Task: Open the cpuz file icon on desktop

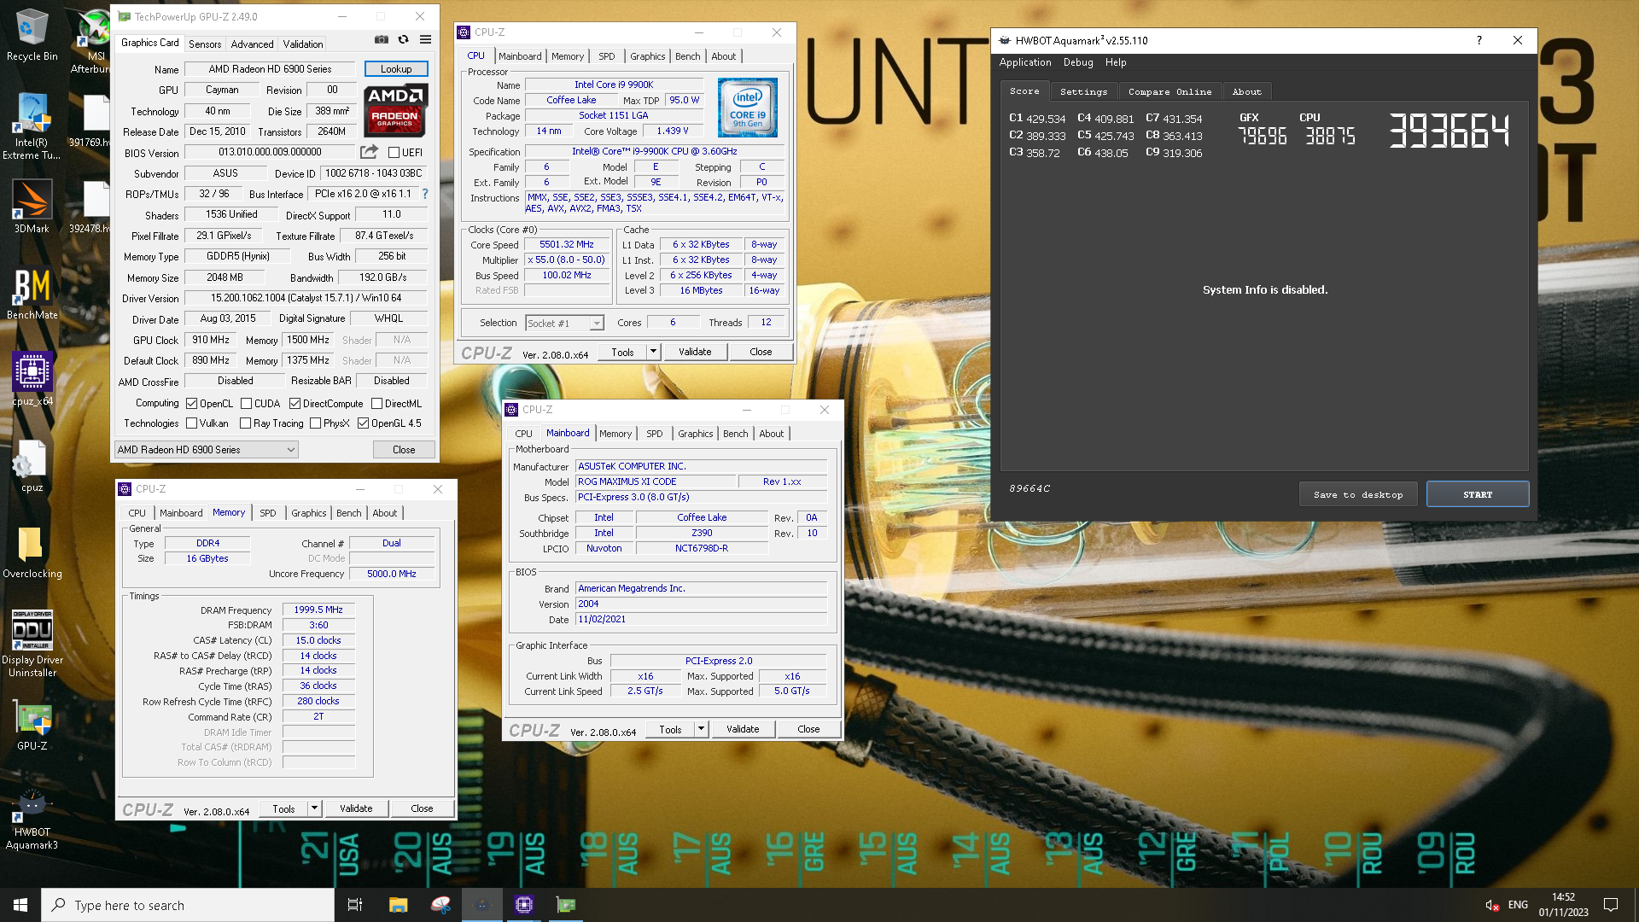Action: pos(32,466)
